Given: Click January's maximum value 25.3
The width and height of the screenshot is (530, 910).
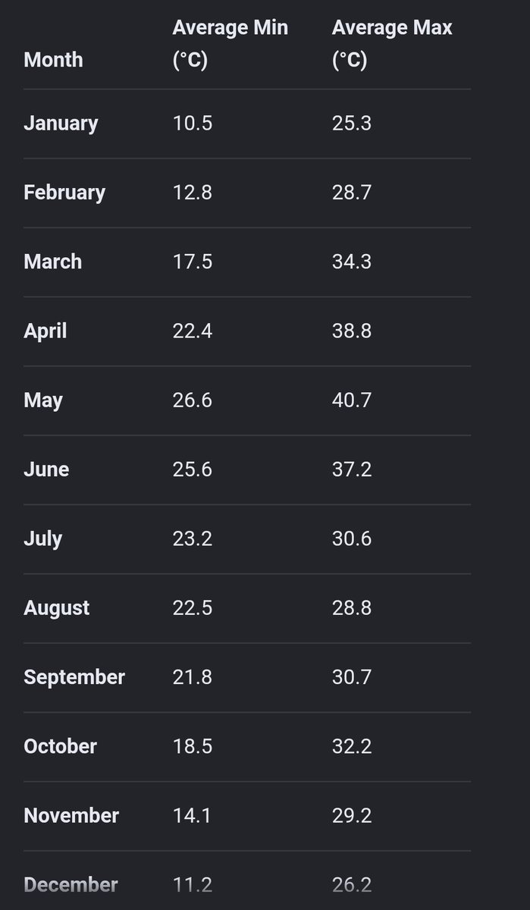Looking at the screenshot, I should coord(351,124).
